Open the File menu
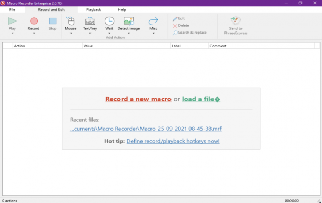The image size is (322, 203). click(x=12, y=9)
